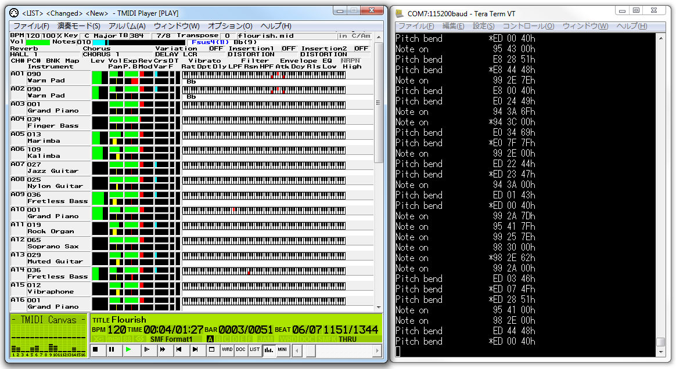Click the TMIDI Player title bar icon
The image size is (676, 369).
14,13
